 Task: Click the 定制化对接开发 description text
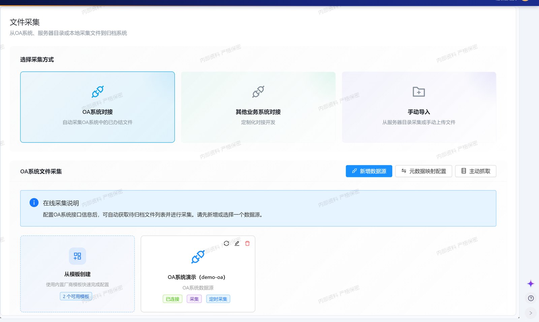click(258, 122)
